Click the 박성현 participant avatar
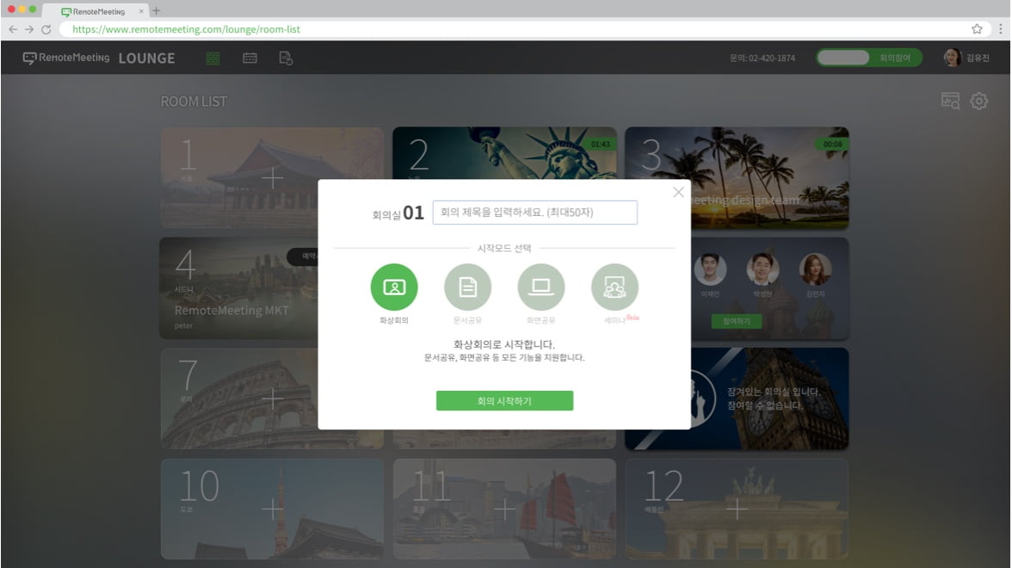 click(762, 269)
